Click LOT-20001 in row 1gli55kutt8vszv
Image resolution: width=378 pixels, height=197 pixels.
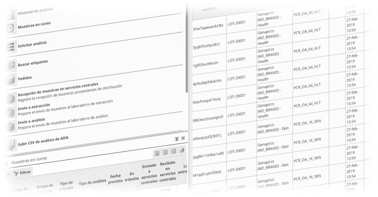[236, 60]
